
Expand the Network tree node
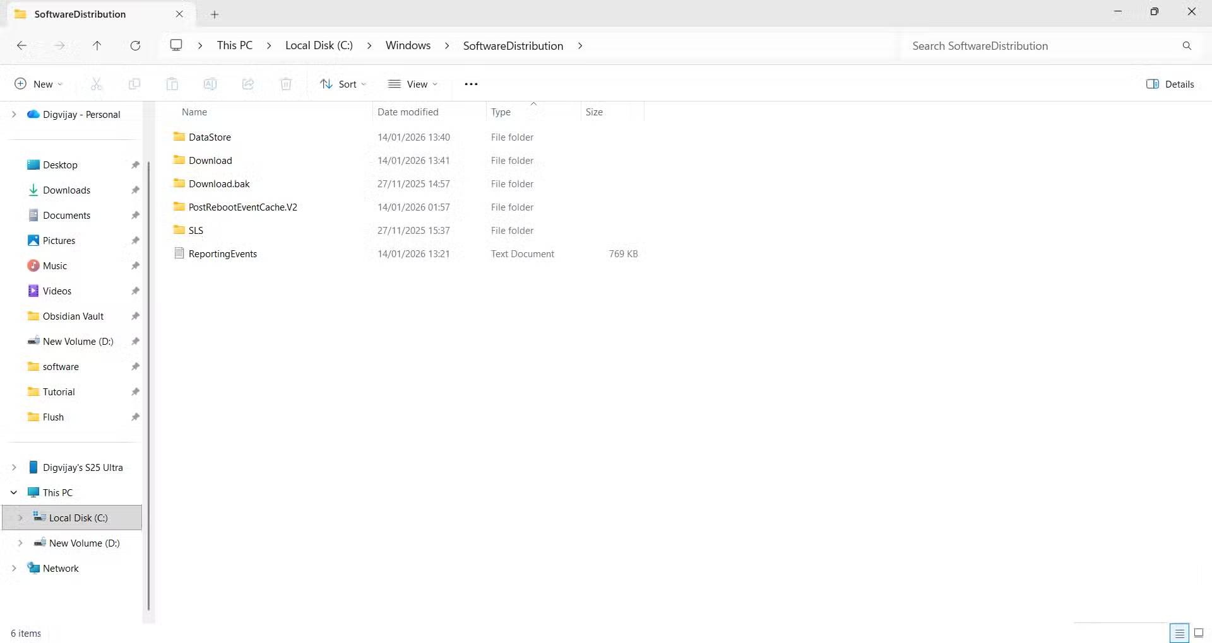tap(14, 568)
